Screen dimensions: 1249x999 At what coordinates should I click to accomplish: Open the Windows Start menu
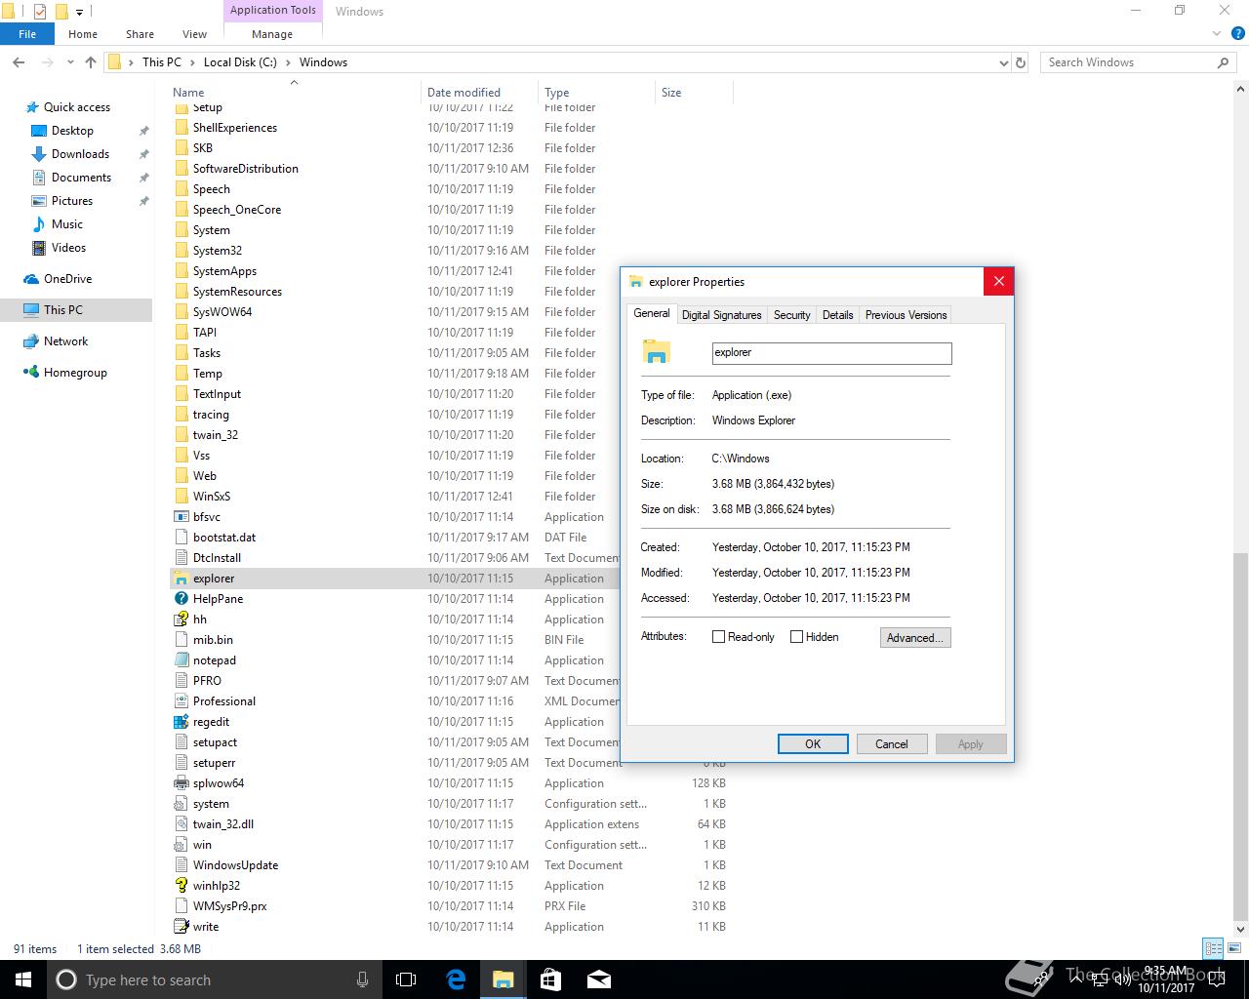pos(23,979)
